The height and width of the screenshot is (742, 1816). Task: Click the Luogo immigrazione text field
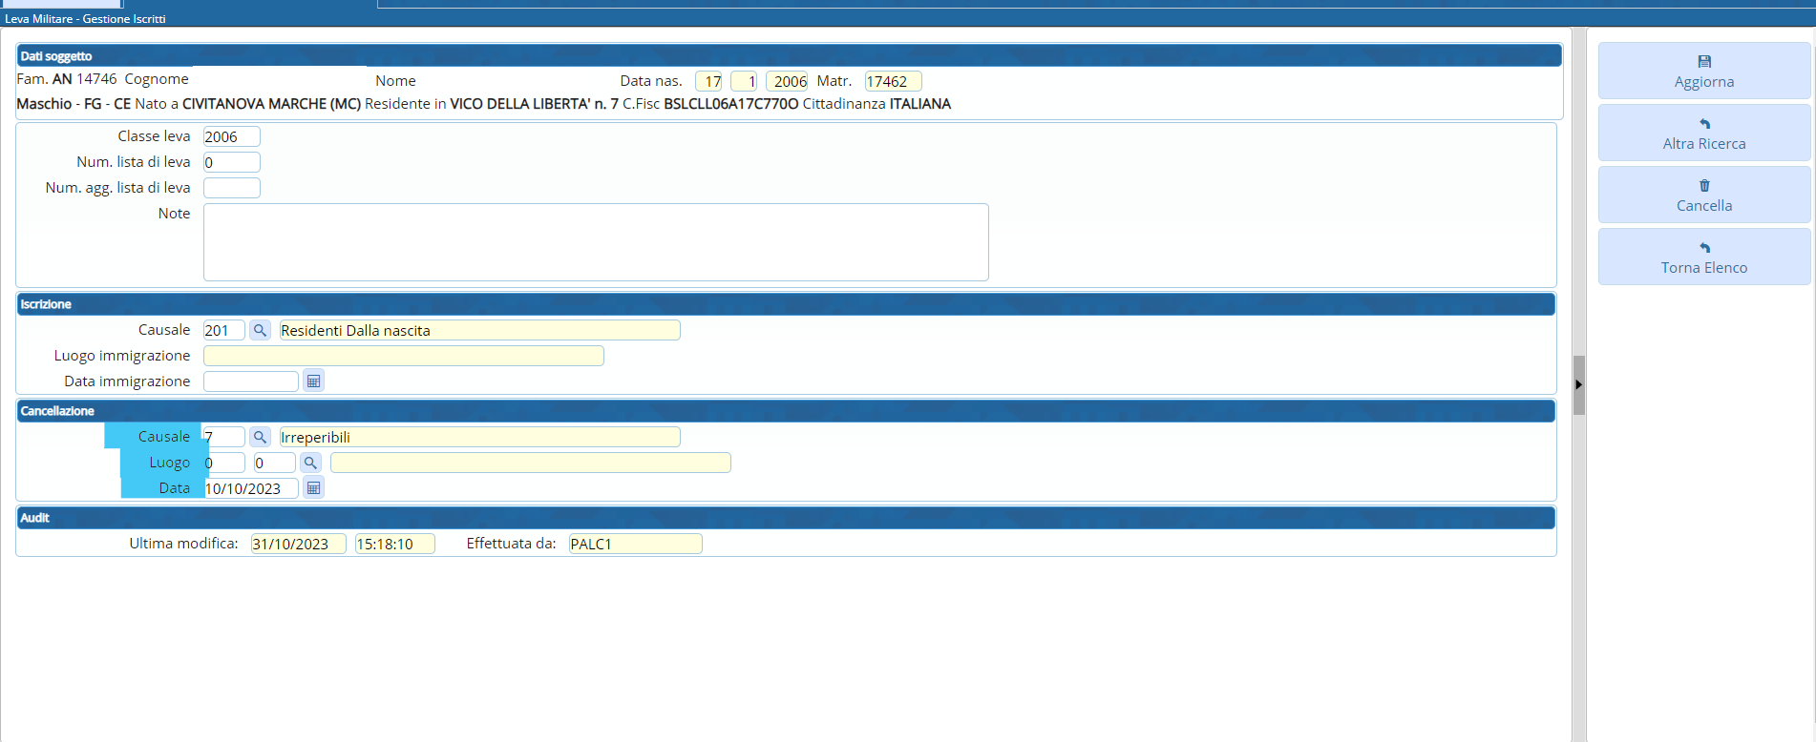pyautogui.click(x=403, y=356)
